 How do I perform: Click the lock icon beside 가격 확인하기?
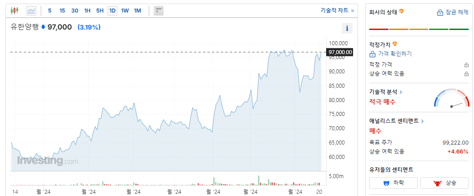372,54
